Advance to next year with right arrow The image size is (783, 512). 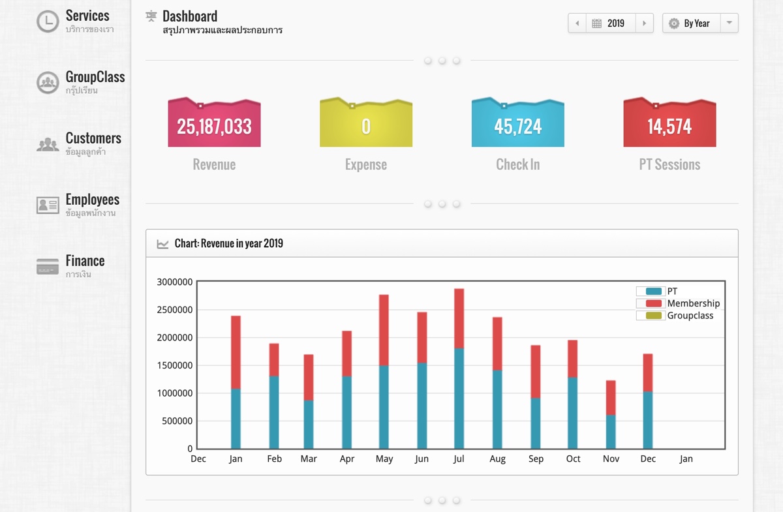point(644,23)
